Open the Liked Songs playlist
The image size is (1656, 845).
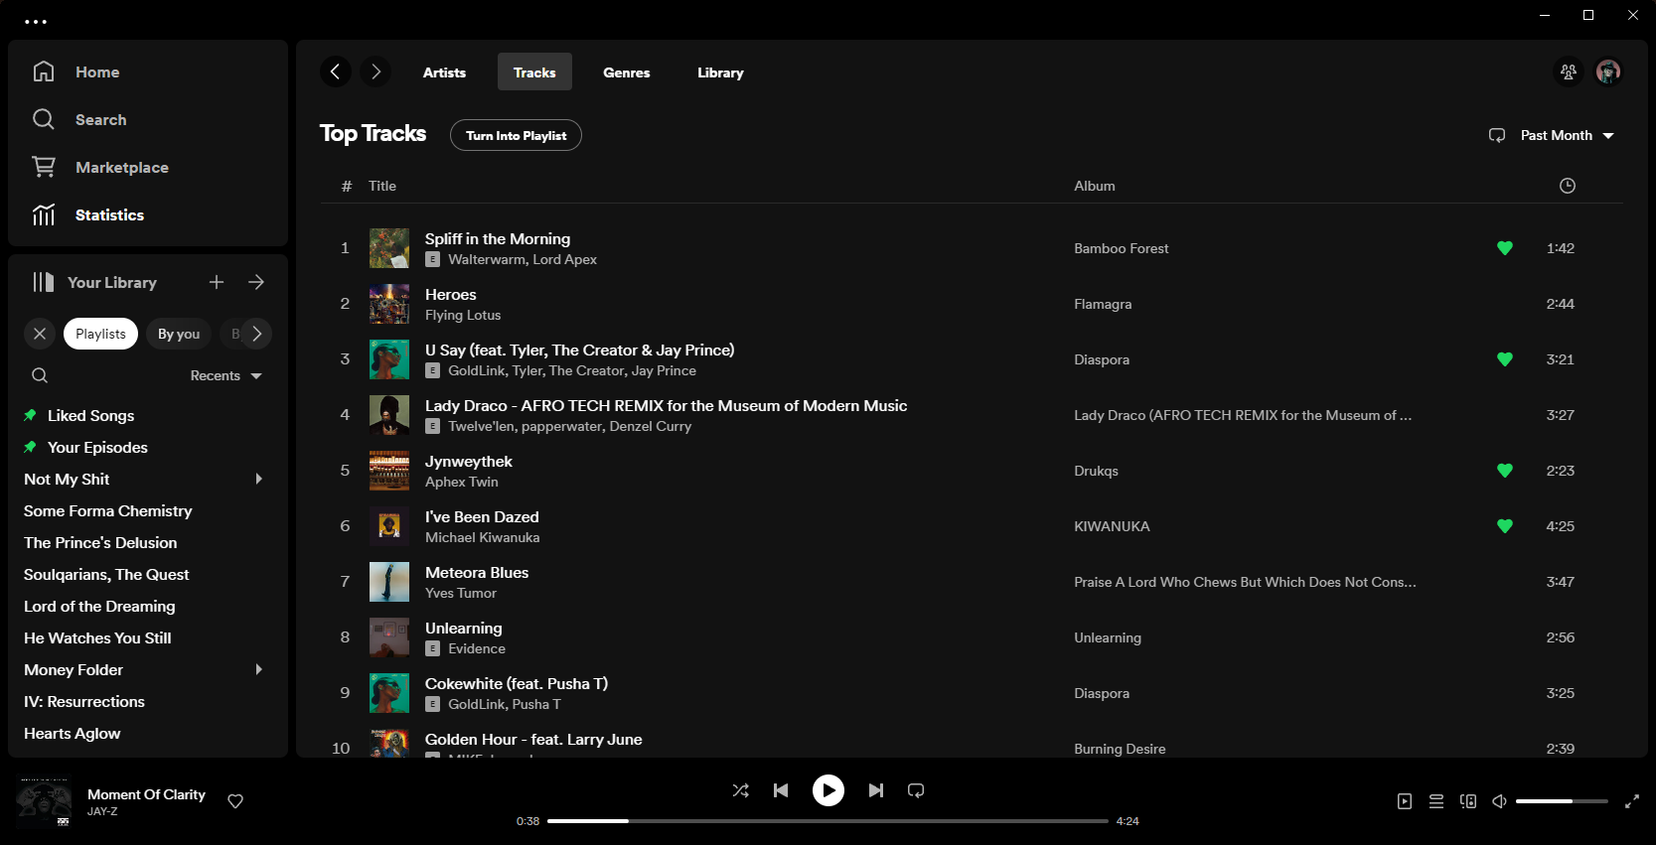pos(90,415)
